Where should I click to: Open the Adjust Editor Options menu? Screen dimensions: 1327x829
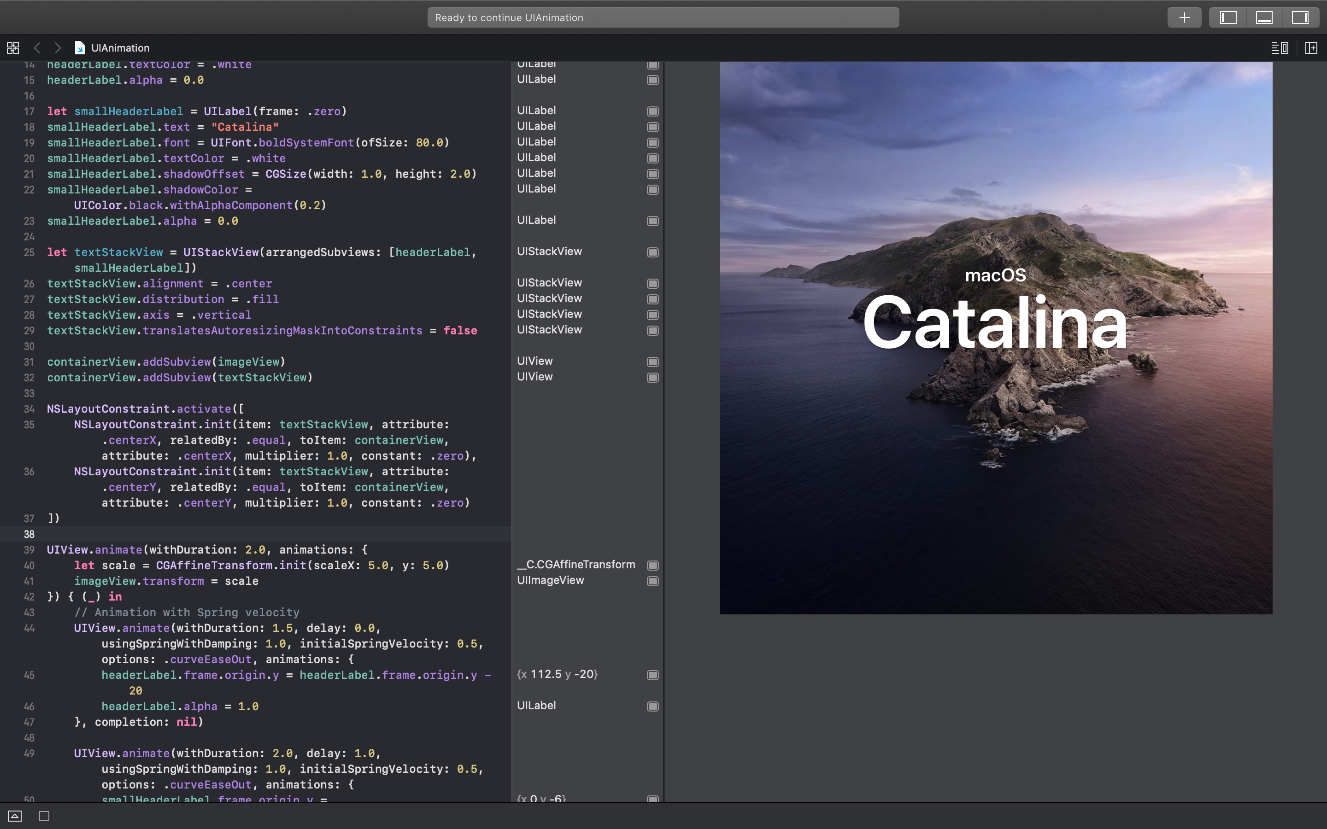tap(1279, 48)
